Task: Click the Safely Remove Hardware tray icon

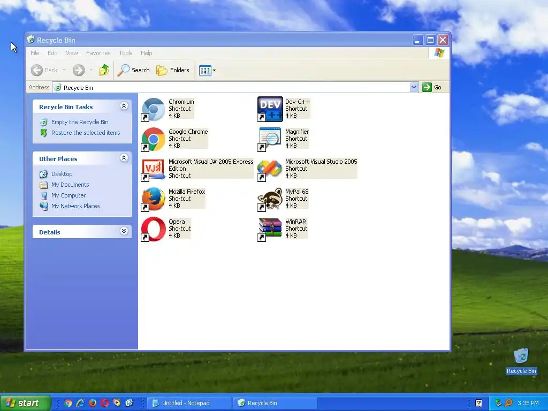Action: tap(498, 403)
